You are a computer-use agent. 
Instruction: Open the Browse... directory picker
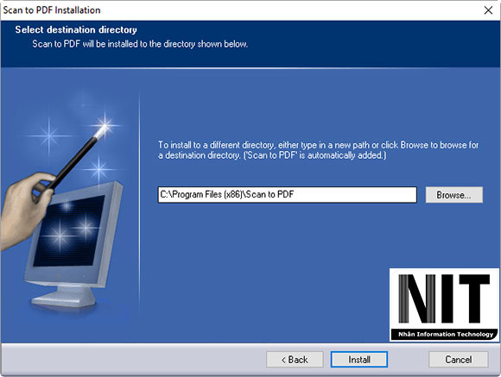click(454, 195)
